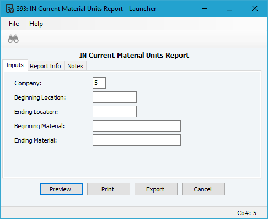Focus the Ending Location field
This screenshot has width=268, height=219.
115,111
